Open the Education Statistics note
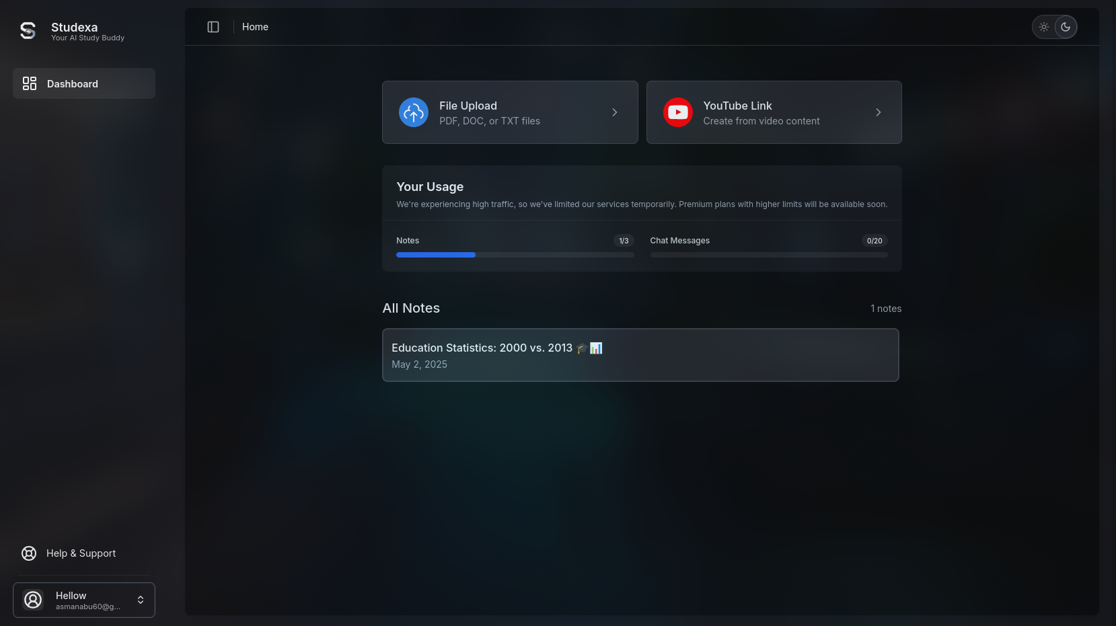Viewport: 1116px width, 626px height. coord(640,355)
